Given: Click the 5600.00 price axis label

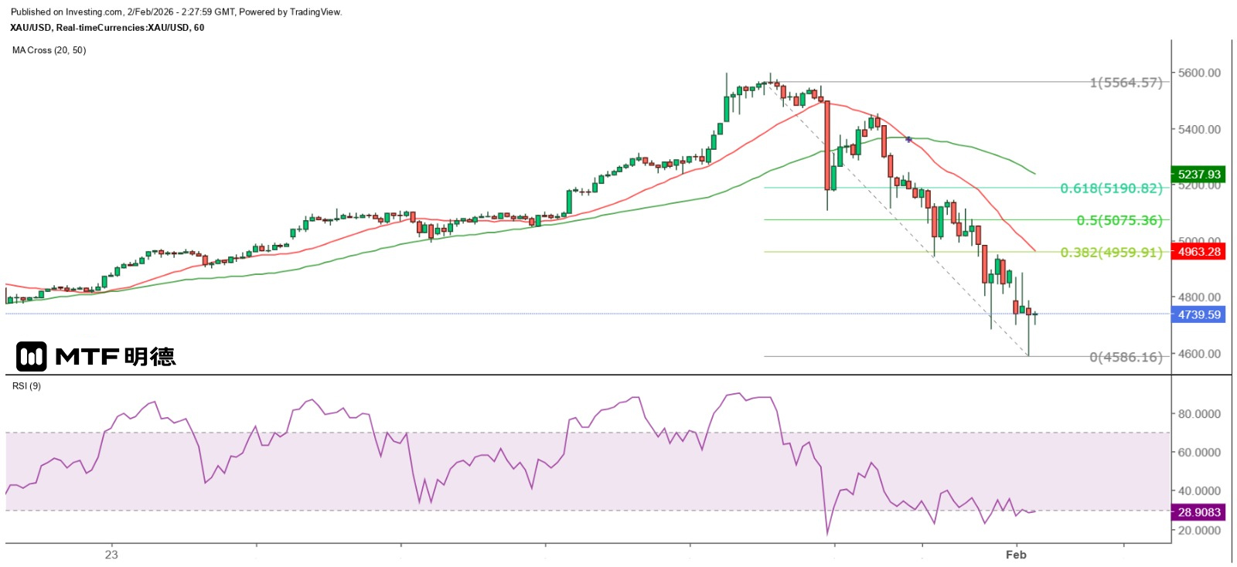Looking at the screenshot, I should 1199,73.
